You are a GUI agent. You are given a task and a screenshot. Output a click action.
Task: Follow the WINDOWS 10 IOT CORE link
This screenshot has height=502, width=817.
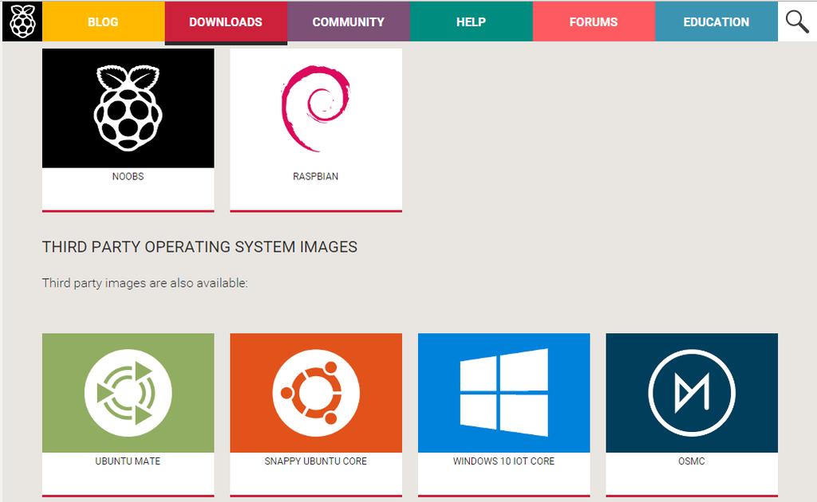pyautogui.click(x=504, y=461)
